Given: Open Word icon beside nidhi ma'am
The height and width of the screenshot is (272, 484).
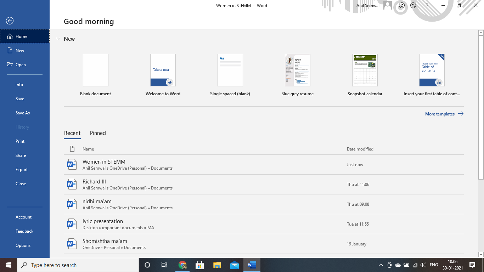Looking at the screenshot, I should 72,204.
